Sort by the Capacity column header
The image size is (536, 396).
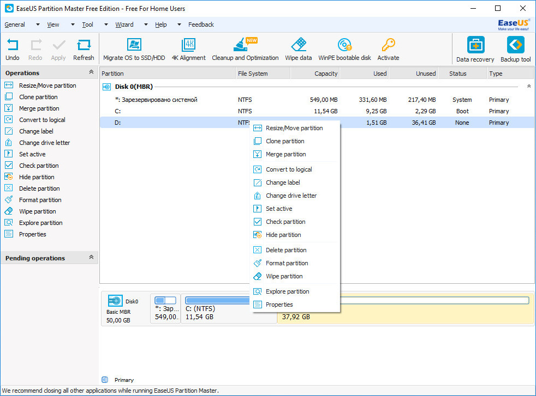pyautogui.click(x=315, y=74)
